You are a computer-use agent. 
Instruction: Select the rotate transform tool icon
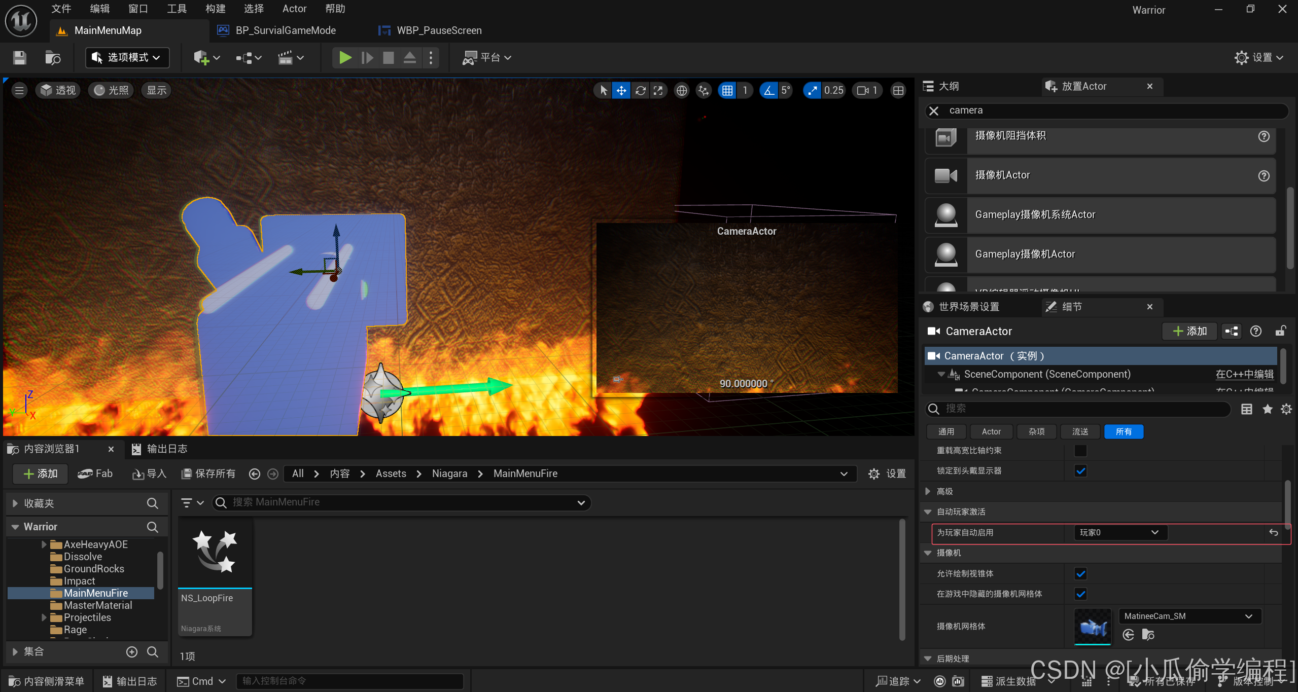641,91
